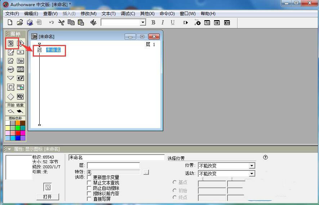
Task: Open the 帮助(H) menu
Action: point(208,14)
